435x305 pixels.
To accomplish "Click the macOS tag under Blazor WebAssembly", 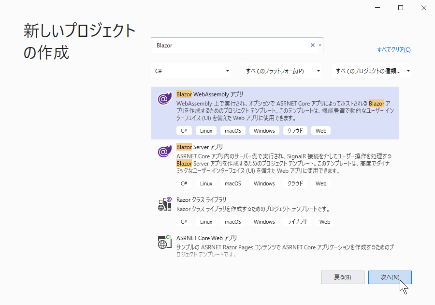I will tap(233, 131).
